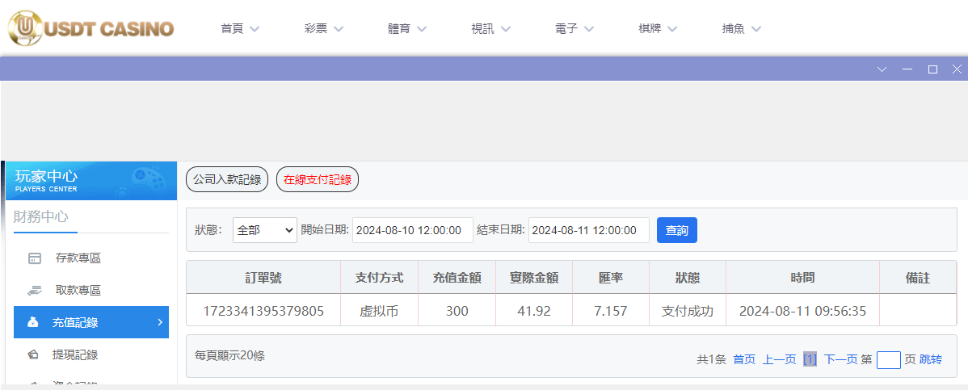Go to 下一页 in pagination
The image size is (968, 390).
840,359
